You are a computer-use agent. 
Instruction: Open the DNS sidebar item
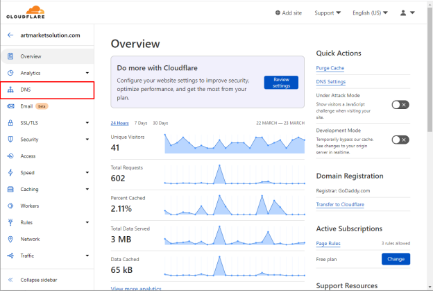click(x=47, y=90)
